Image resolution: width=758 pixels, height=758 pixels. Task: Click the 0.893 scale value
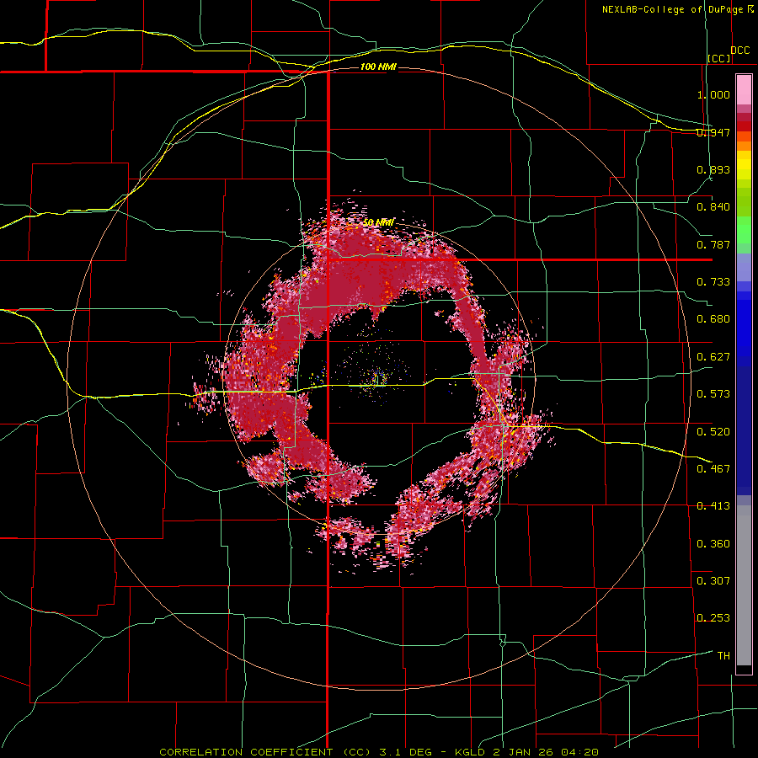click(713, 169)
